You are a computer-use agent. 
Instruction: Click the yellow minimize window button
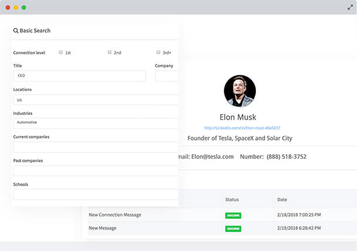point(16,8)
